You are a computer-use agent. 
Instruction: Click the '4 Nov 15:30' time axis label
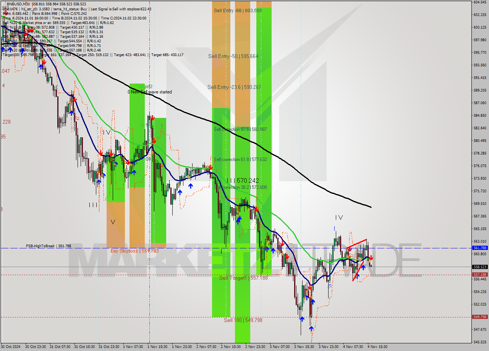377,347
